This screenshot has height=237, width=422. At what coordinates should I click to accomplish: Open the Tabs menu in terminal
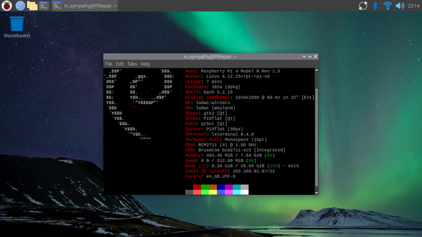(132, 64)
